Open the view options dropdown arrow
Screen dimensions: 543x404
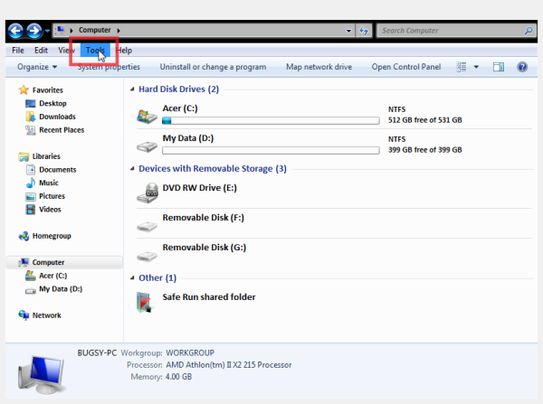(476, 67)
